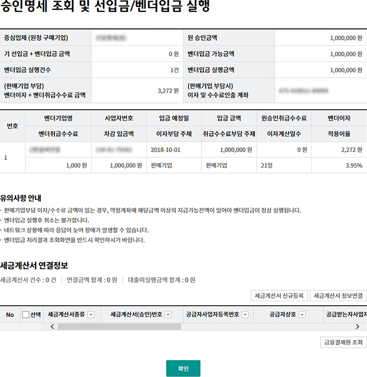Open the 공급자사업자등록번호 filter dropdown arrow
The image size is (367, 377).
pyautogui.click(x=245, y=315)
